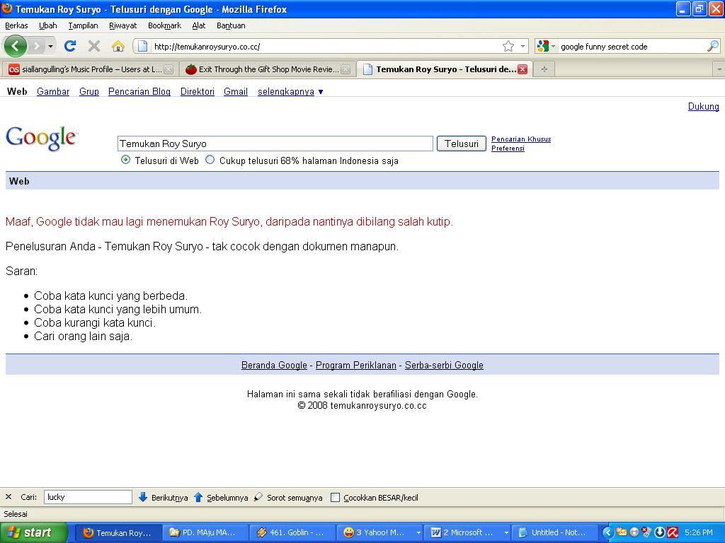The width and height of the screenshot is (725, 543).
Task: Open the Berkas menu
Action: [17, 25]
